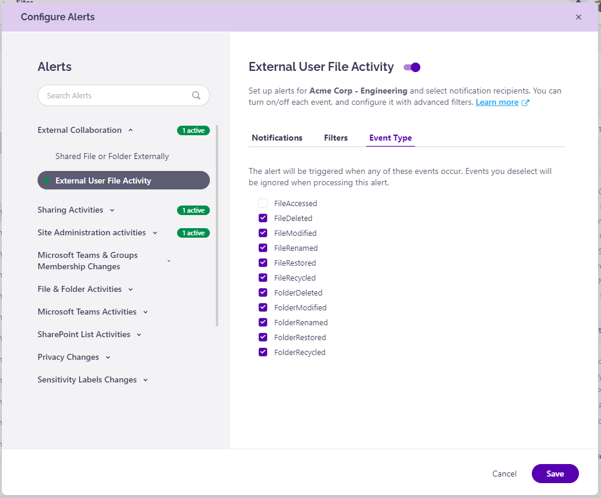
Task: Save the alert configuration
Action: [x=554, y=474]
